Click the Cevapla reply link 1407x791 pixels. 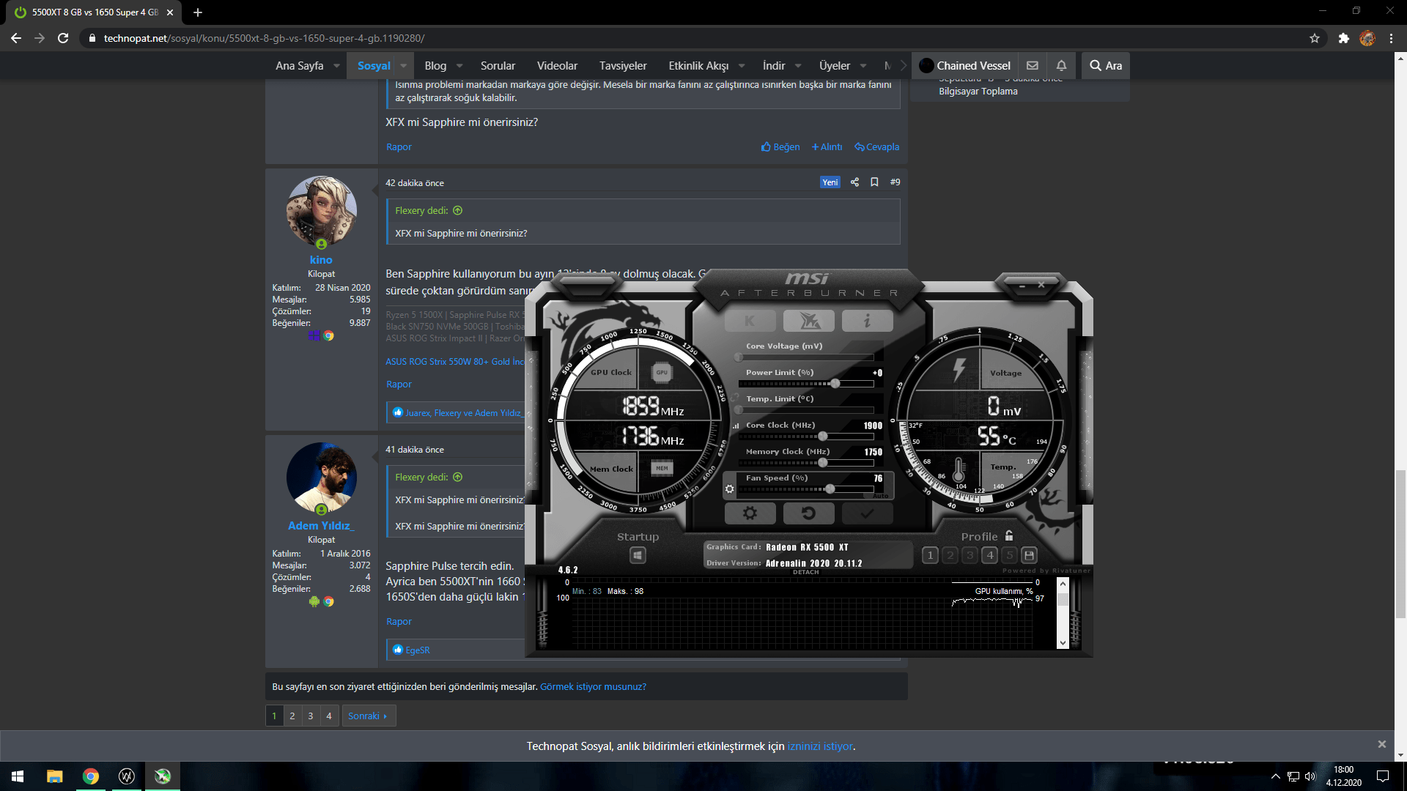click(877, 146)
